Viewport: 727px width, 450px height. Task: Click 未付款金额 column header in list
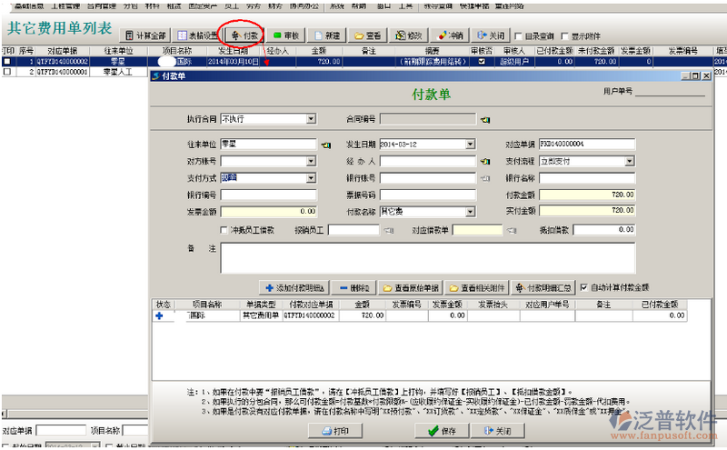[596, 51]
